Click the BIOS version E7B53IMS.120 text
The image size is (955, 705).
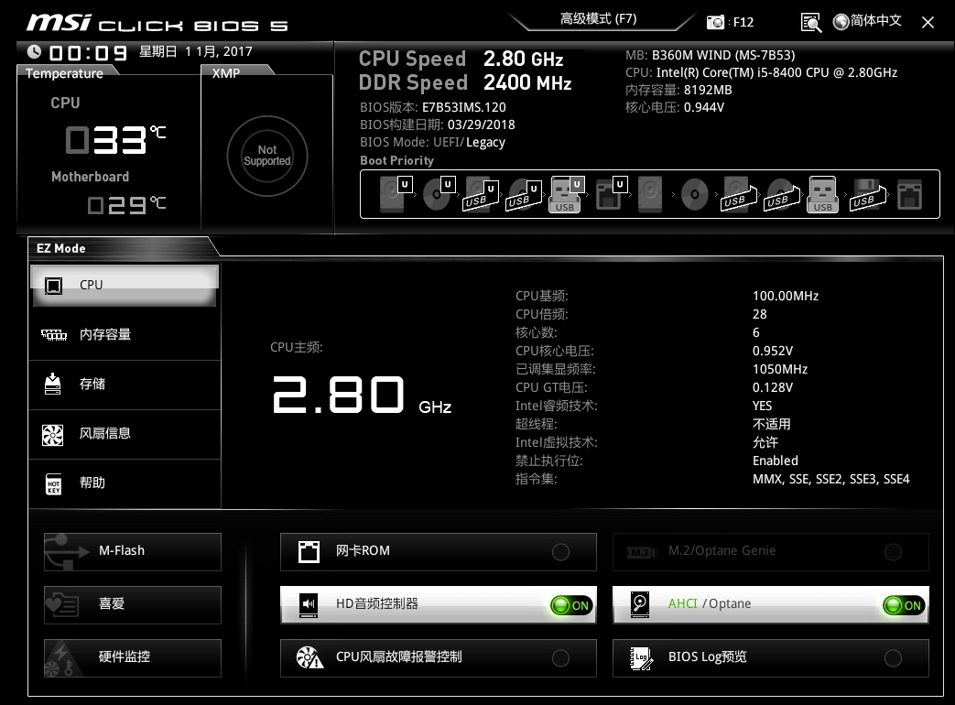pos(463,107)
